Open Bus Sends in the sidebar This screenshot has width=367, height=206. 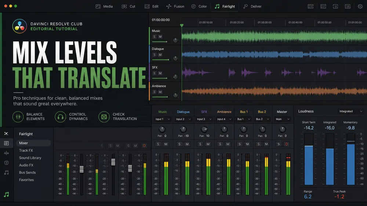click(x=28, y=172)
